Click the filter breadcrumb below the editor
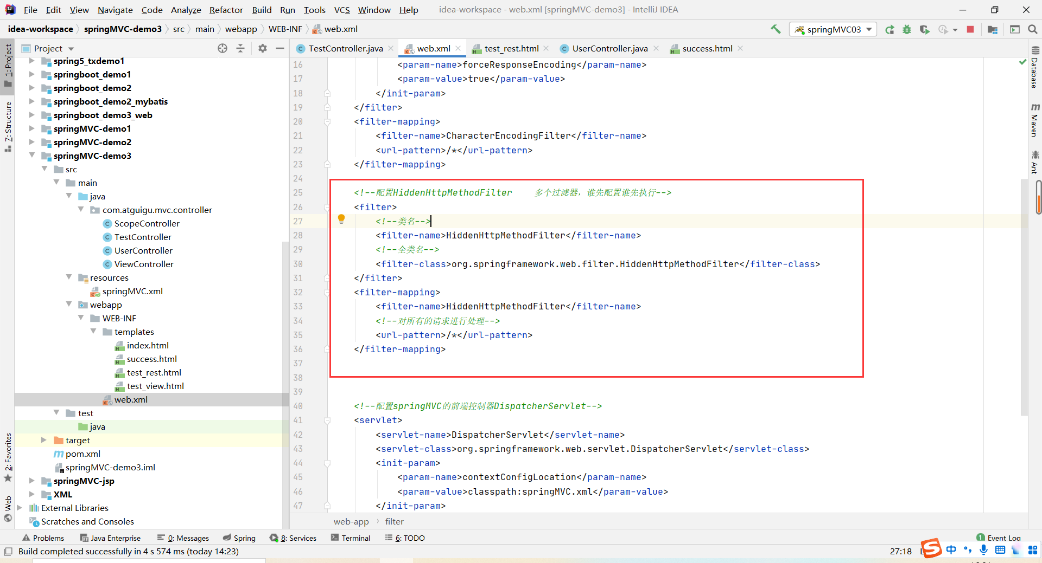Image resolution: width=1042 pixels, height=563 pixels. pyautogui.click(x=395, y=521)
